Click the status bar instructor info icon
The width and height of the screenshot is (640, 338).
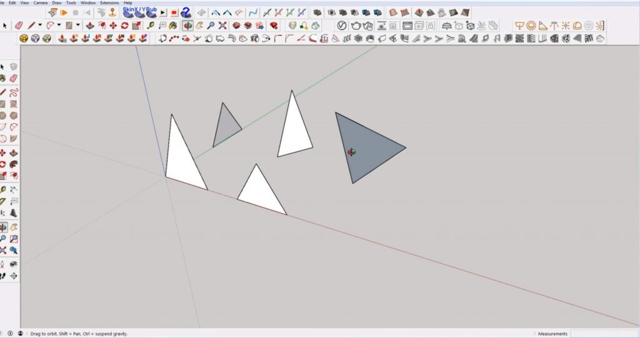coord(10,334)
